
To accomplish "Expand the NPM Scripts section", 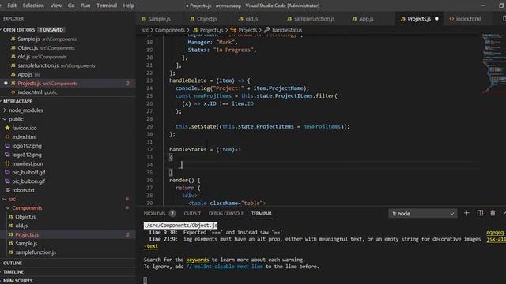I will click(x=68, y=281).
